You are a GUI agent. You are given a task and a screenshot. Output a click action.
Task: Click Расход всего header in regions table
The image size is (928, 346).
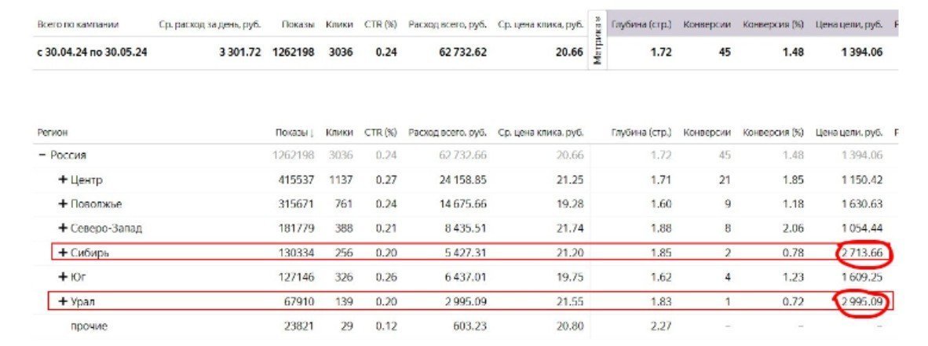(447, 133)
